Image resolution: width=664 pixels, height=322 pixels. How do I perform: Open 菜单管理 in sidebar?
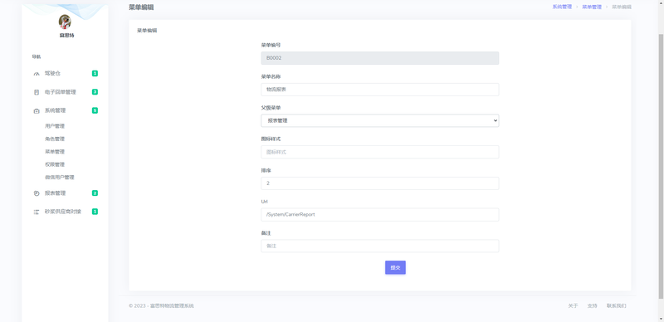click(55, 151)
